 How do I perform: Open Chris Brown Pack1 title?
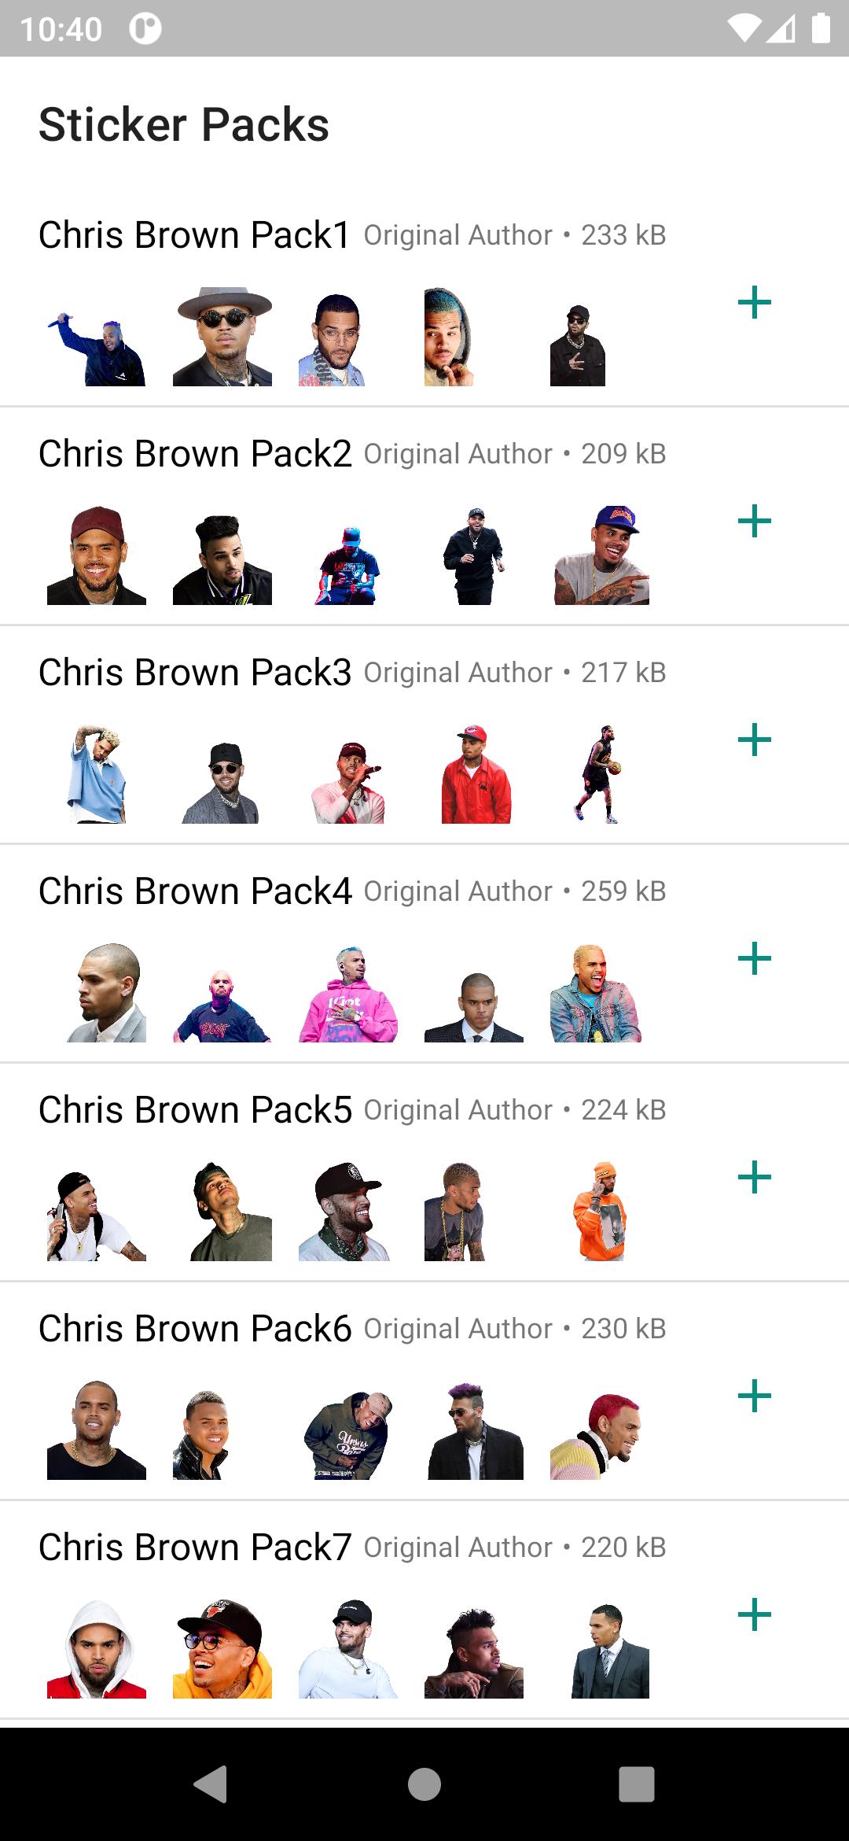pos(194,234)
